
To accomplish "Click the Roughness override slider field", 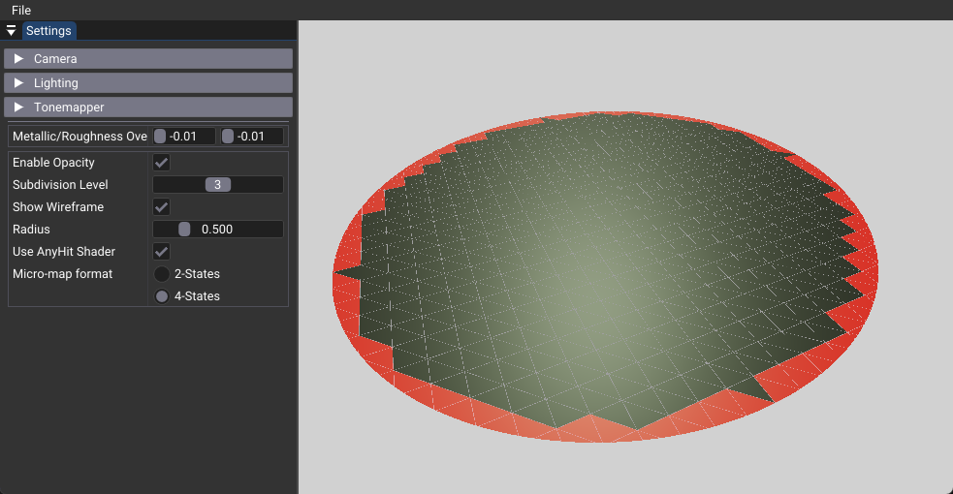I will click(x=252, y=136).
